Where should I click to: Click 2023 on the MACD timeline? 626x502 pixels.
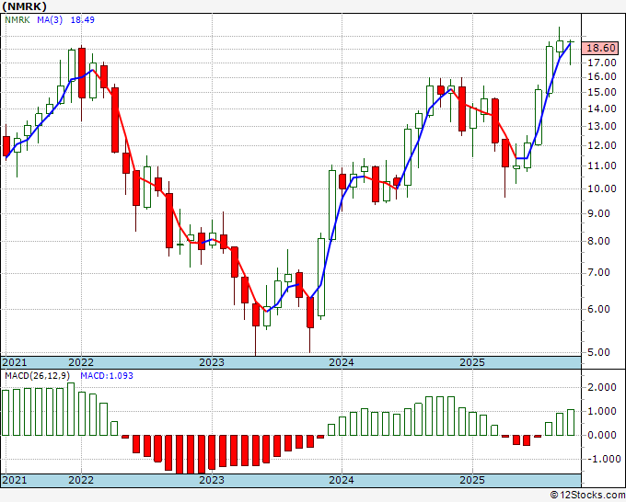point(212,480)
